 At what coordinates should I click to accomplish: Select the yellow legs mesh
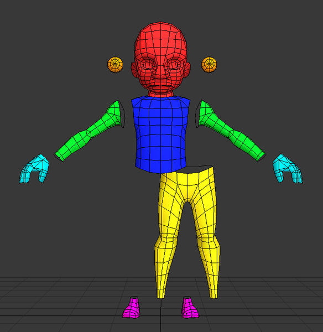point(187,232)
